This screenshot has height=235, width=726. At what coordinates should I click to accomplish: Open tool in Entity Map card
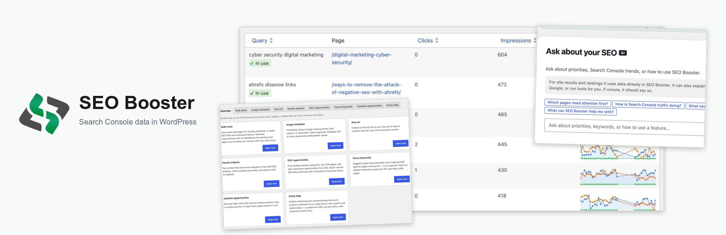(x=338, y=217)
